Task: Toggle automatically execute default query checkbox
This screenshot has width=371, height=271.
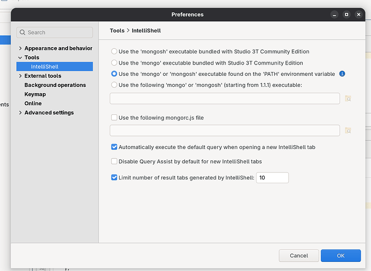Action: [114, 147]
